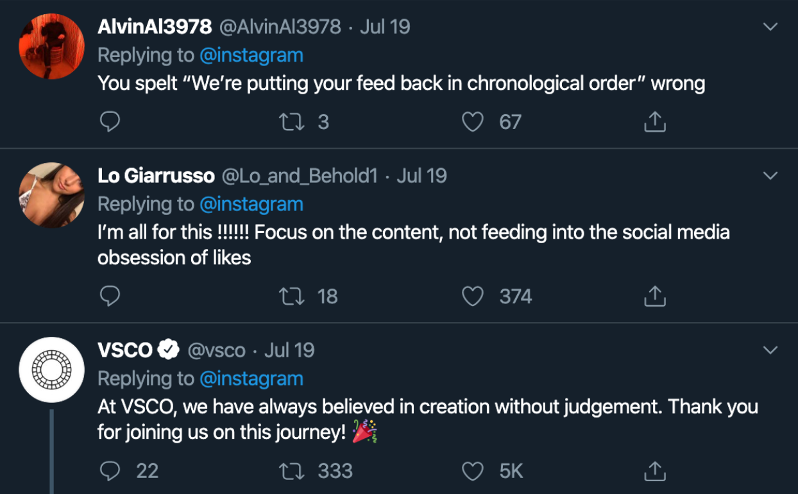Open VSCO's profile picture
Screen dimensions: 798x494
tap(52, 370)
